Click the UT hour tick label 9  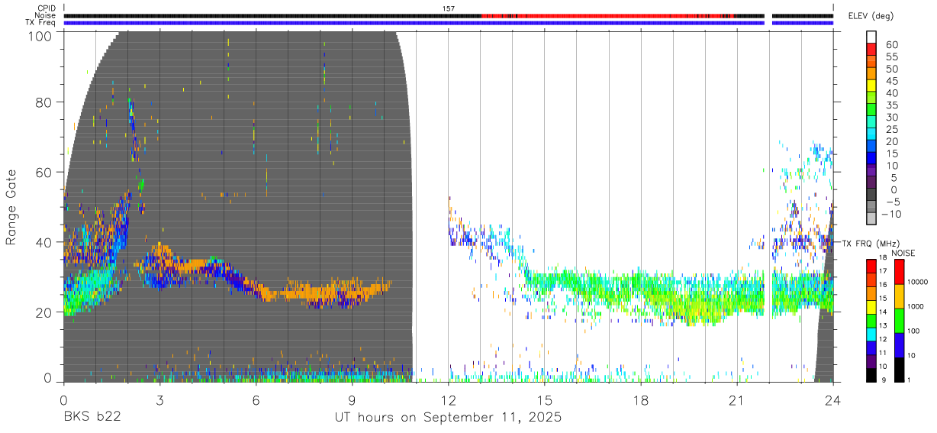(352, 399)
